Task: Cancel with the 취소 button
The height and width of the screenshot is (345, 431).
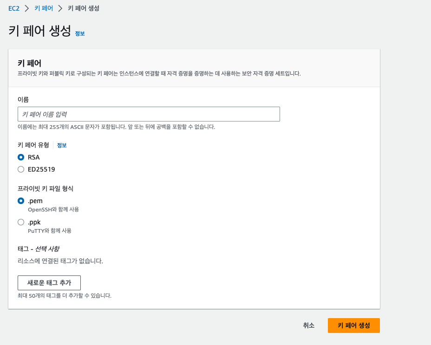Action: [309, 326]
